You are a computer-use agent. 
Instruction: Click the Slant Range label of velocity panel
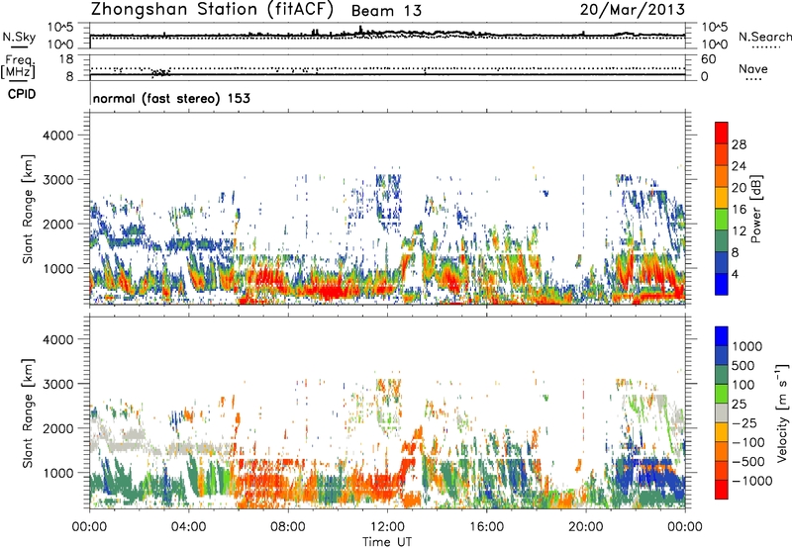click(28, 413)
